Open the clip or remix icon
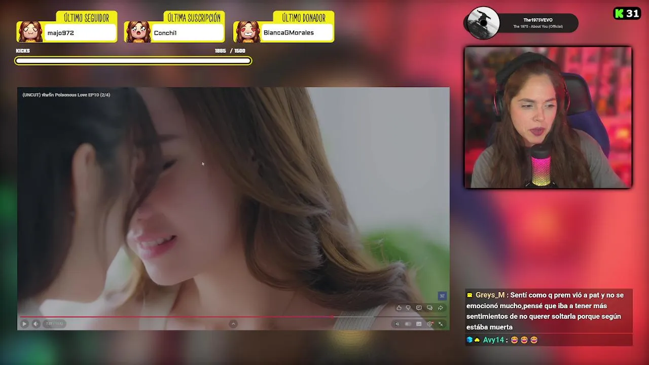Viewport: 649px width, 365px height. [x=429, y=308]
